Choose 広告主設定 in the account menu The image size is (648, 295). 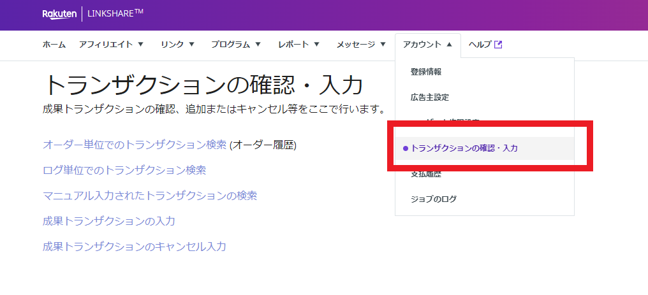(430, 97)
